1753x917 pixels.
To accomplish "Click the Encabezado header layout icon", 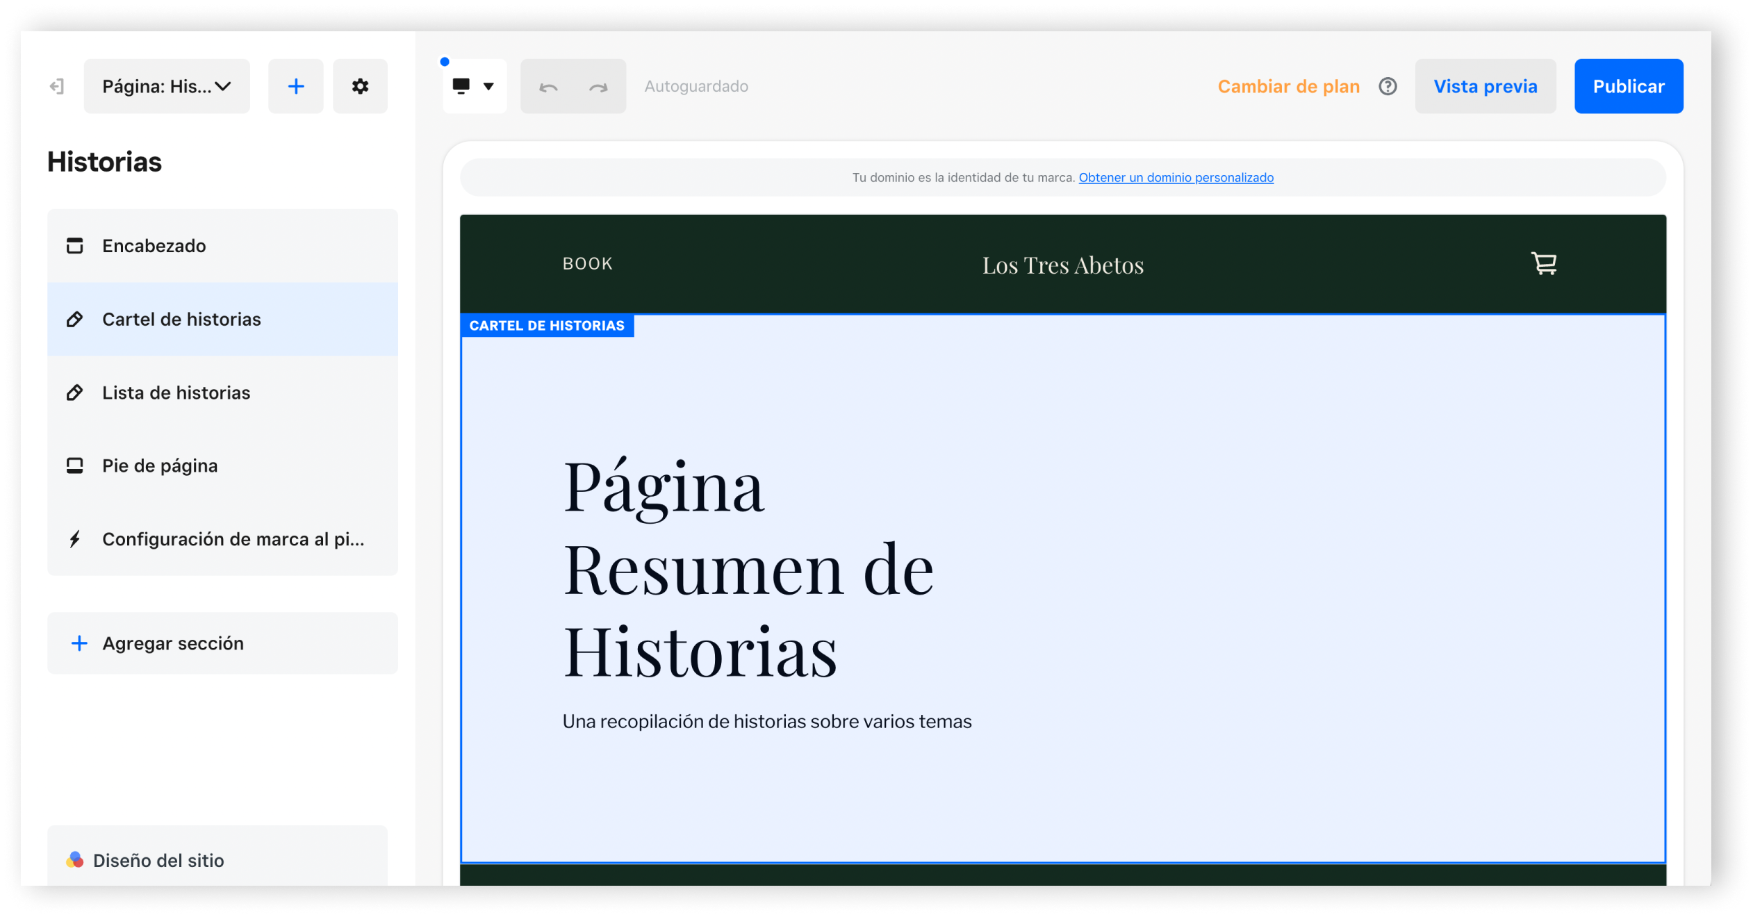I will click(x=74, y=246).
